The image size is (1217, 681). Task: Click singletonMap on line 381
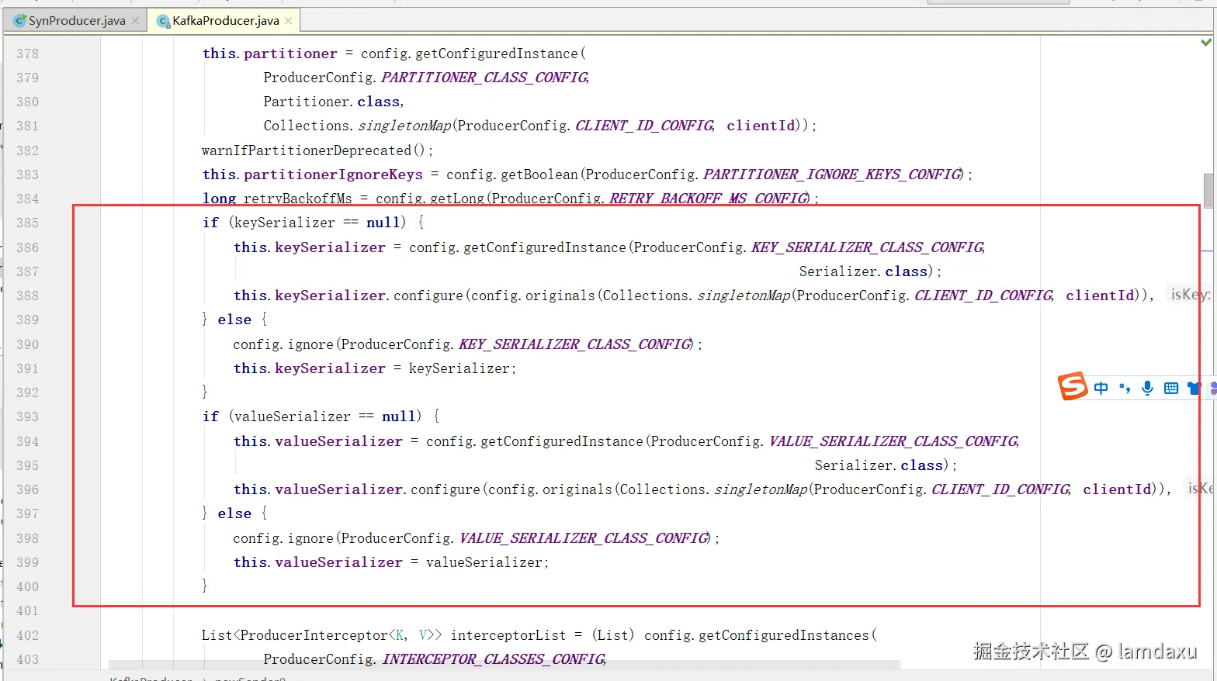pos(404,126)
